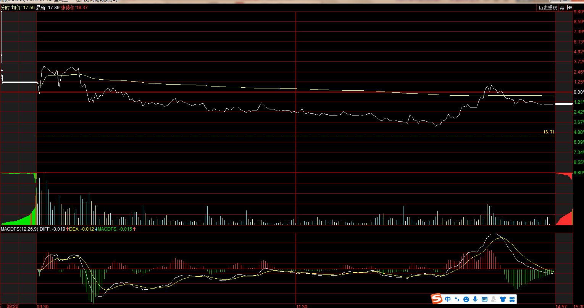Click the red 2.46% axis label
This screenshot has height=308, width=584.
click(579, 72)
